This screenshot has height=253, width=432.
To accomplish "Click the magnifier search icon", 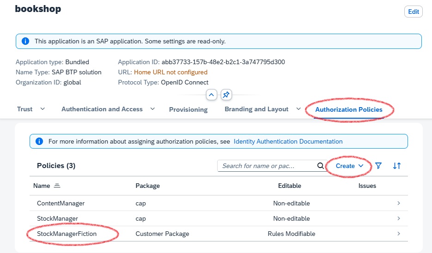I will click(x=320, y=166).
